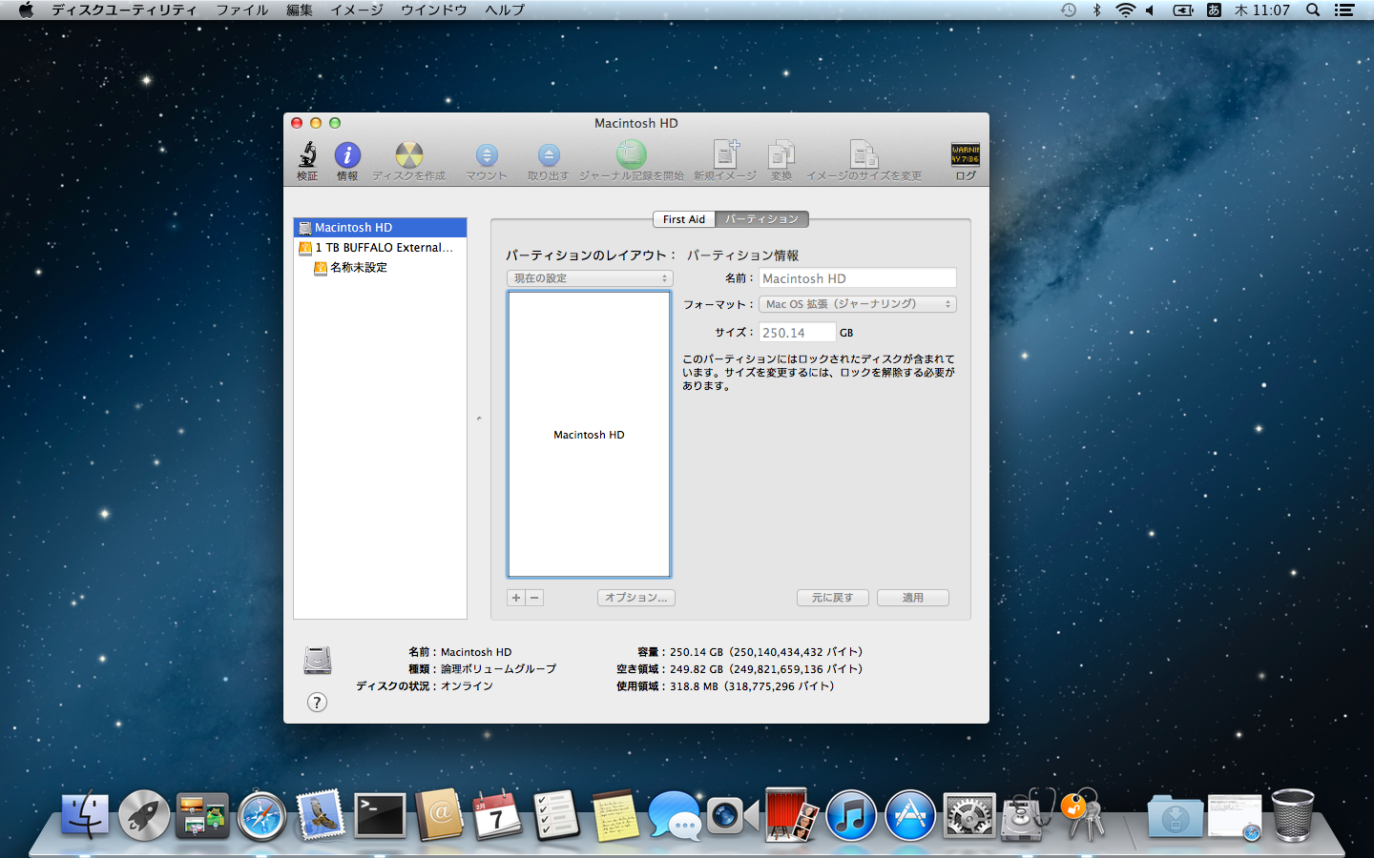
Task: Open the イメージ menu in menu bar
Action: click(356, 10)
